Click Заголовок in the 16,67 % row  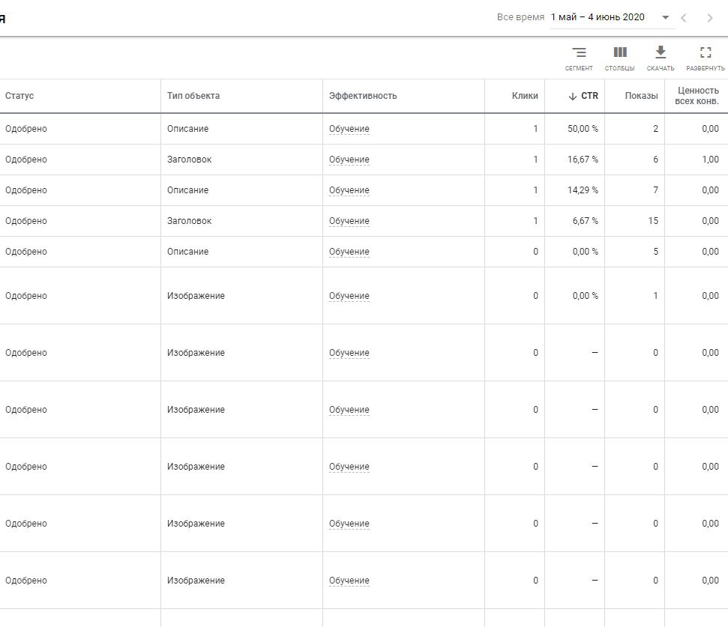(189, 159)
